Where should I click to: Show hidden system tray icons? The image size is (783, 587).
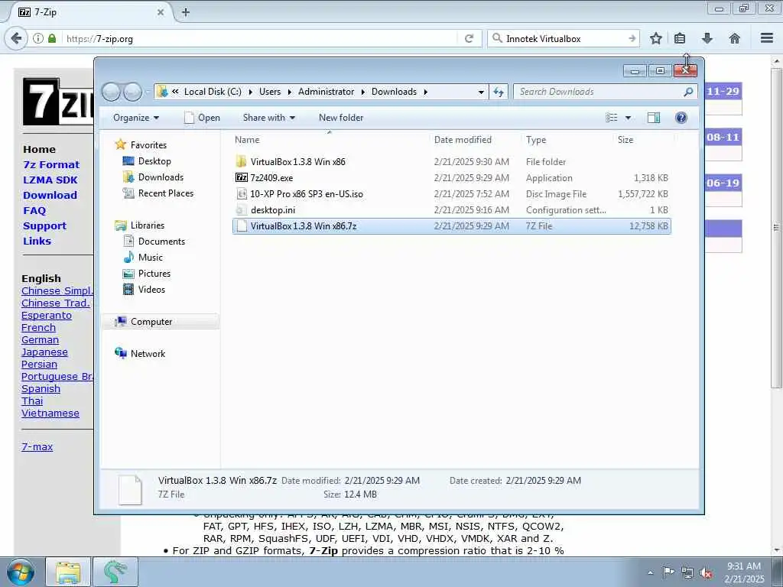pos(650,573)
